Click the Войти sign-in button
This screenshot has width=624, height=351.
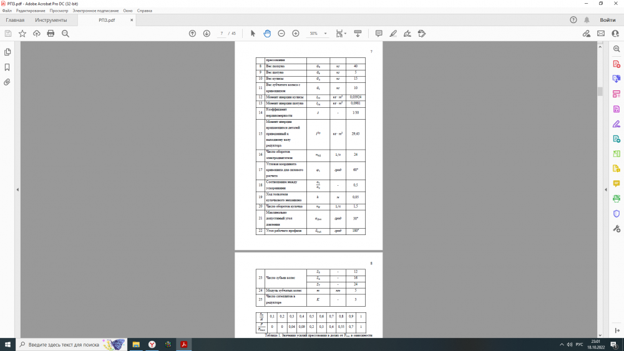coord(608,20)
